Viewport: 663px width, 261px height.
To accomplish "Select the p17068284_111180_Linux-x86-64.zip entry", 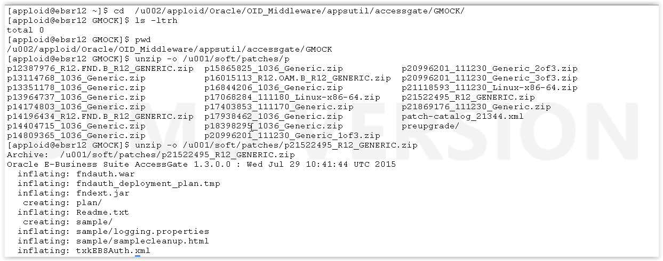I will point(292,97).
